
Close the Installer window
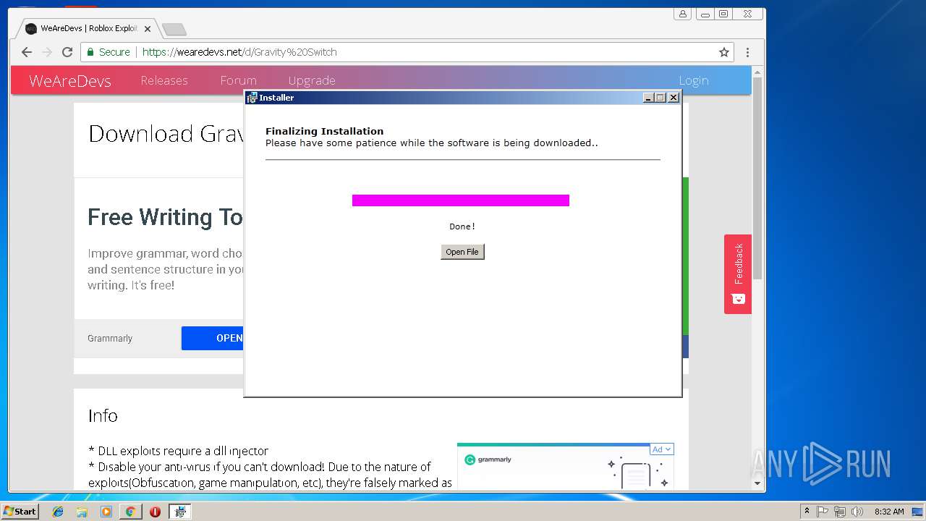674,98
